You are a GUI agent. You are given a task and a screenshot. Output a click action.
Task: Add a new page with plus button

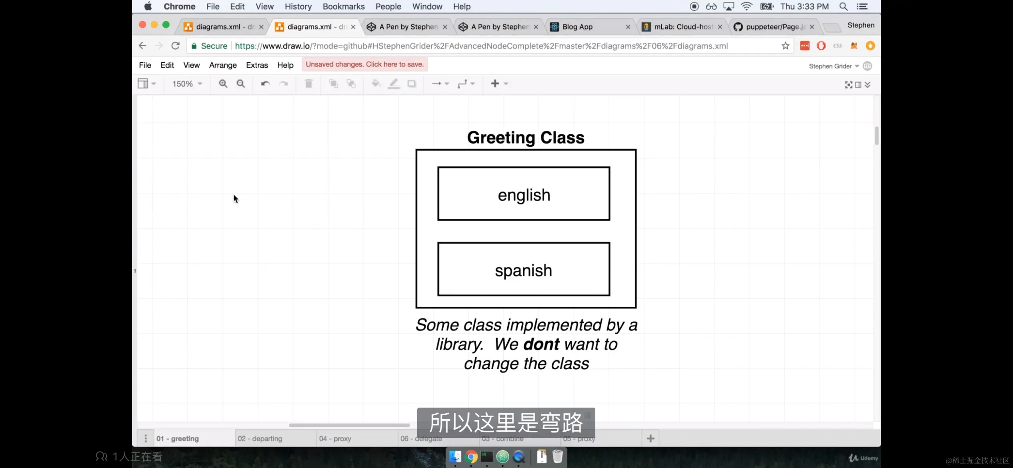[651, 439]
